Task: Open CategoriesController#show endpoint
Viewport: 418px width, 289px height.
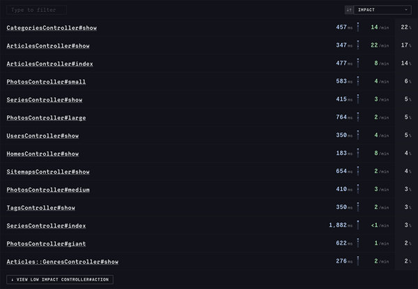Action: tap(52, 28)
